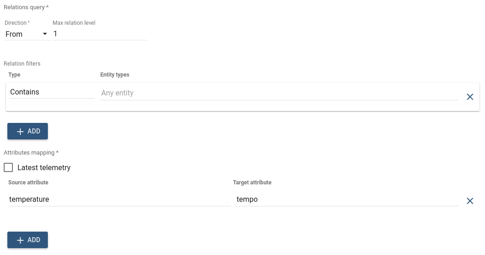Screen dimensions: 485x255
Task: Click the Direction field label
Action: click(x=17, y=23)
